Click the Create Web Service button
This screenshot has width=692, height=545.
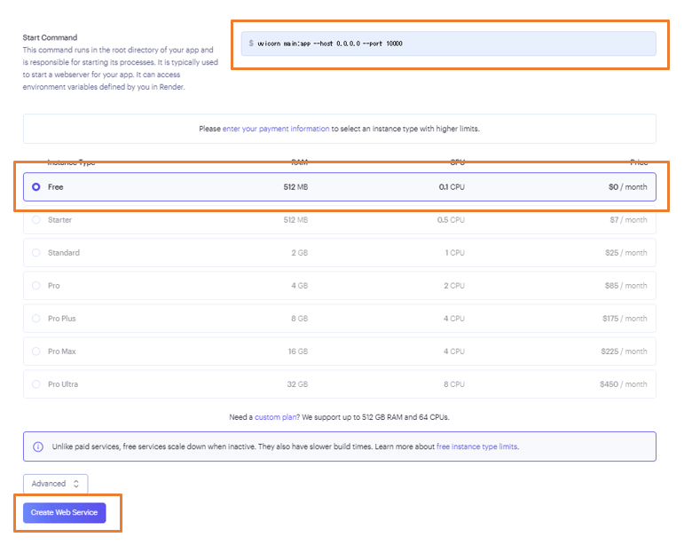tap(64, 513)
